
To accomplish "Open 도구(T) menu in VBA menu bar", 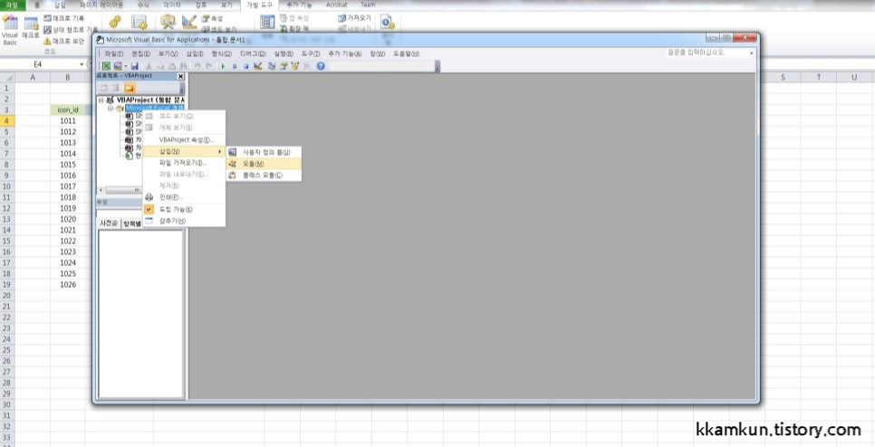I will point(311,54).
